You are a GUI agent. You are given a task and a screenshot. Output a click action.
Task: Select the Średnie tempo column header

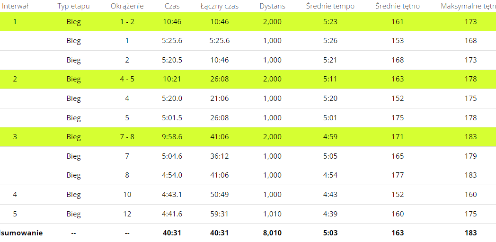click(330, 6)
